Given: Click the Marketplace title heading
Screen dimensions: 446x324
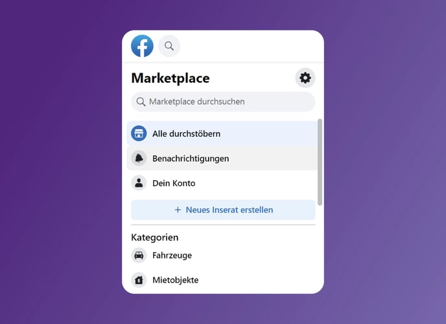Looking at the screenshot, I should pos(170,78).
